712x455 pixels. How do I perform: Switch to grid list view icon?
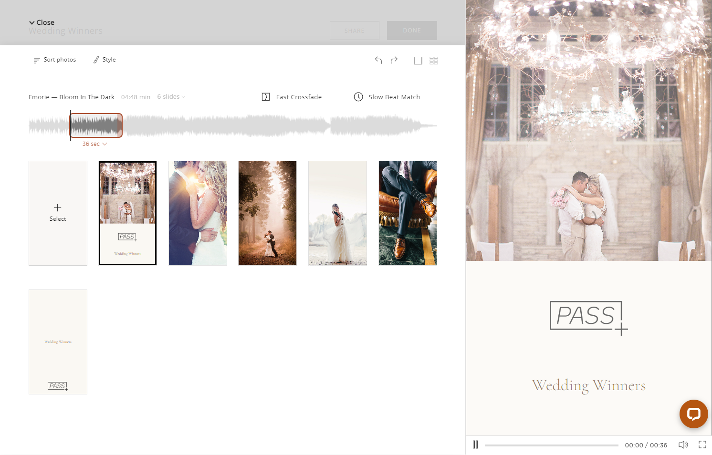click(434, 61)
